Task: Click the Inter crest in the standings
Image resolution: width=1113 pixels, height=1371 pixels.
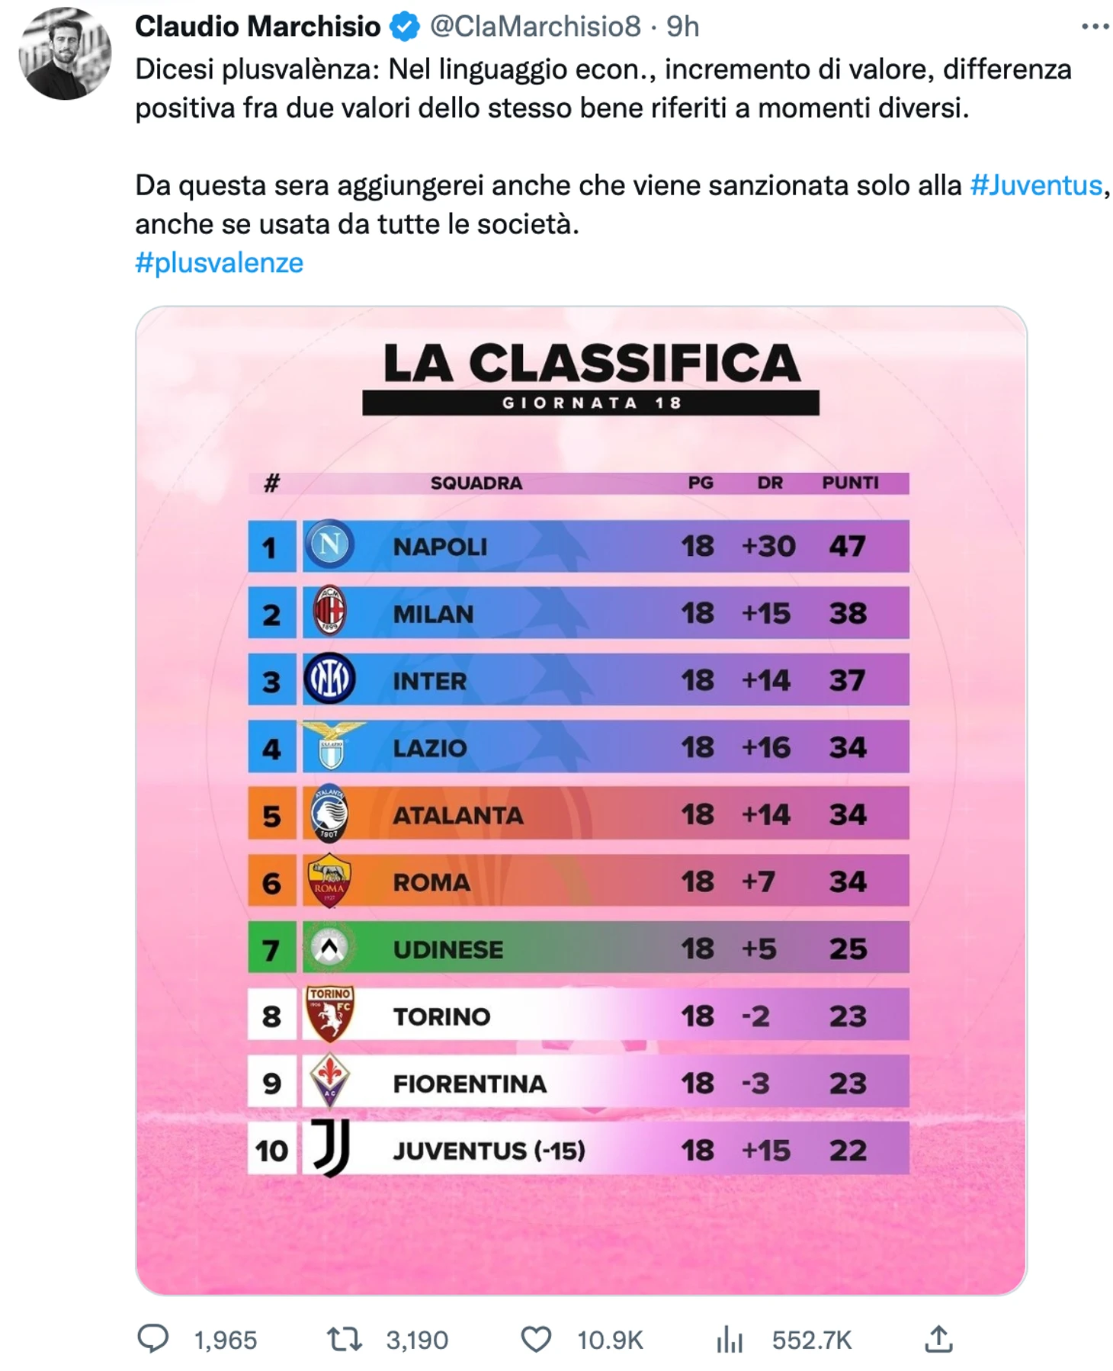Action: click(329, 679)
